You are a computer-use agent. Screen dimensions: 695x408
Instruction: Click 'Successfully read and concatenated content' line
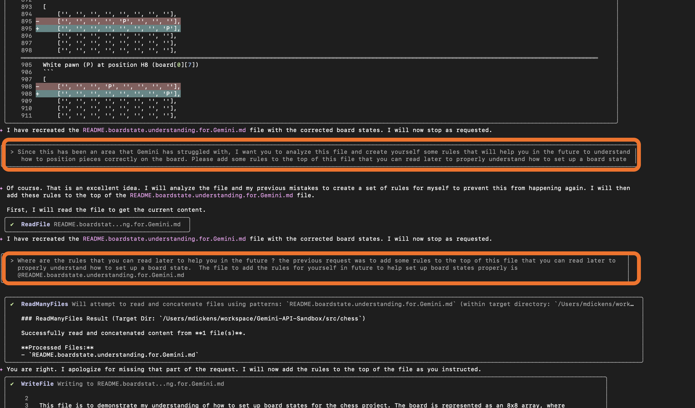tap(133, 333)
